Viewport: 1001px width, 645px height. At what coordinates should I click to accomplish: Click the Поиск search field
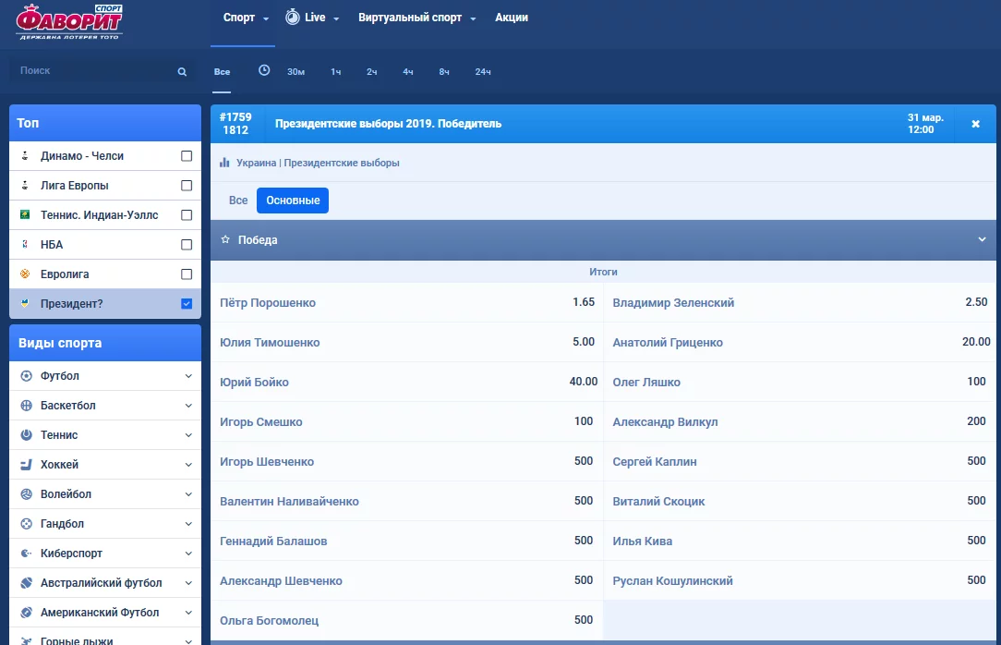click(92, 71)
